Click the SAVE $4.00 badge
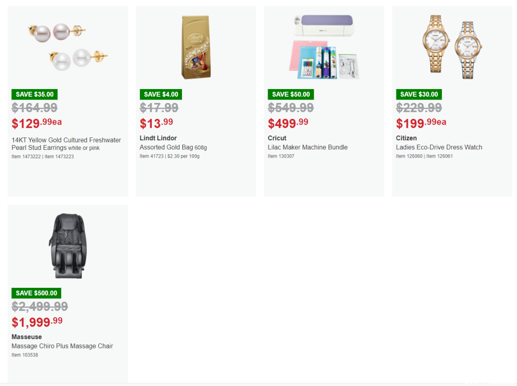 161,94
